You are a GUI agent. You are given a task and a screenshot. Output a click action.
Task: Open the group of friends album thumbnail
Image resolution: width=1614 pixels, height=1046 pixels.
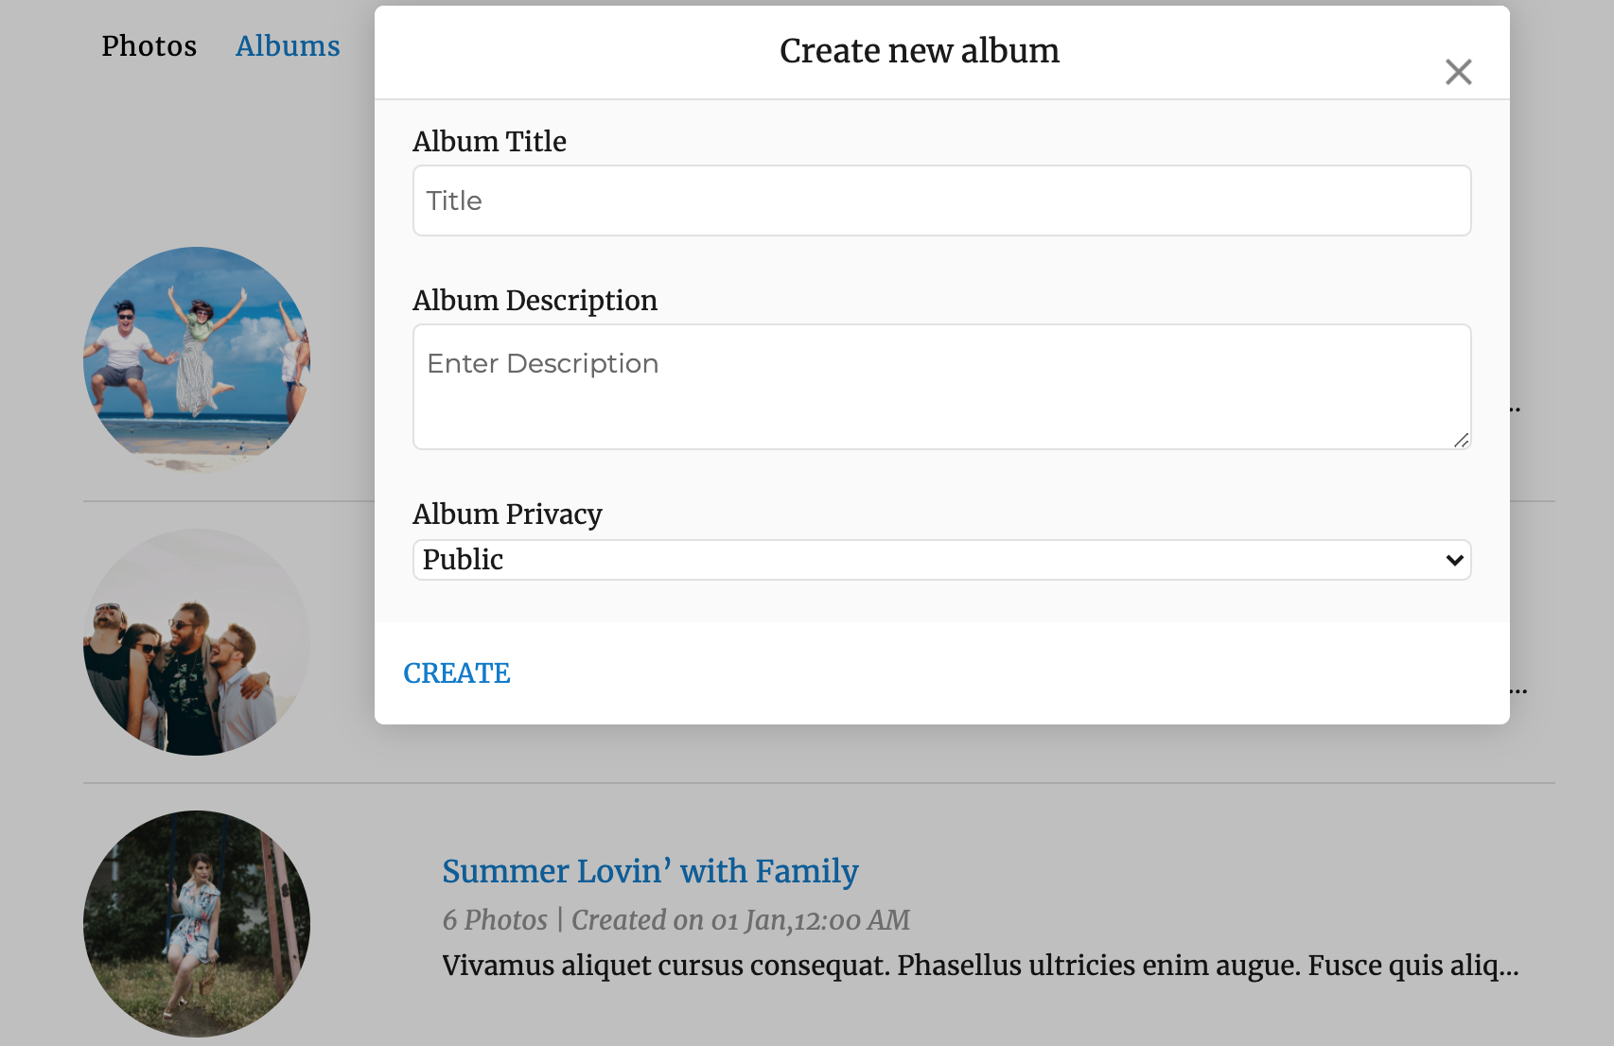pyautogui.click(x=197, y=642)
